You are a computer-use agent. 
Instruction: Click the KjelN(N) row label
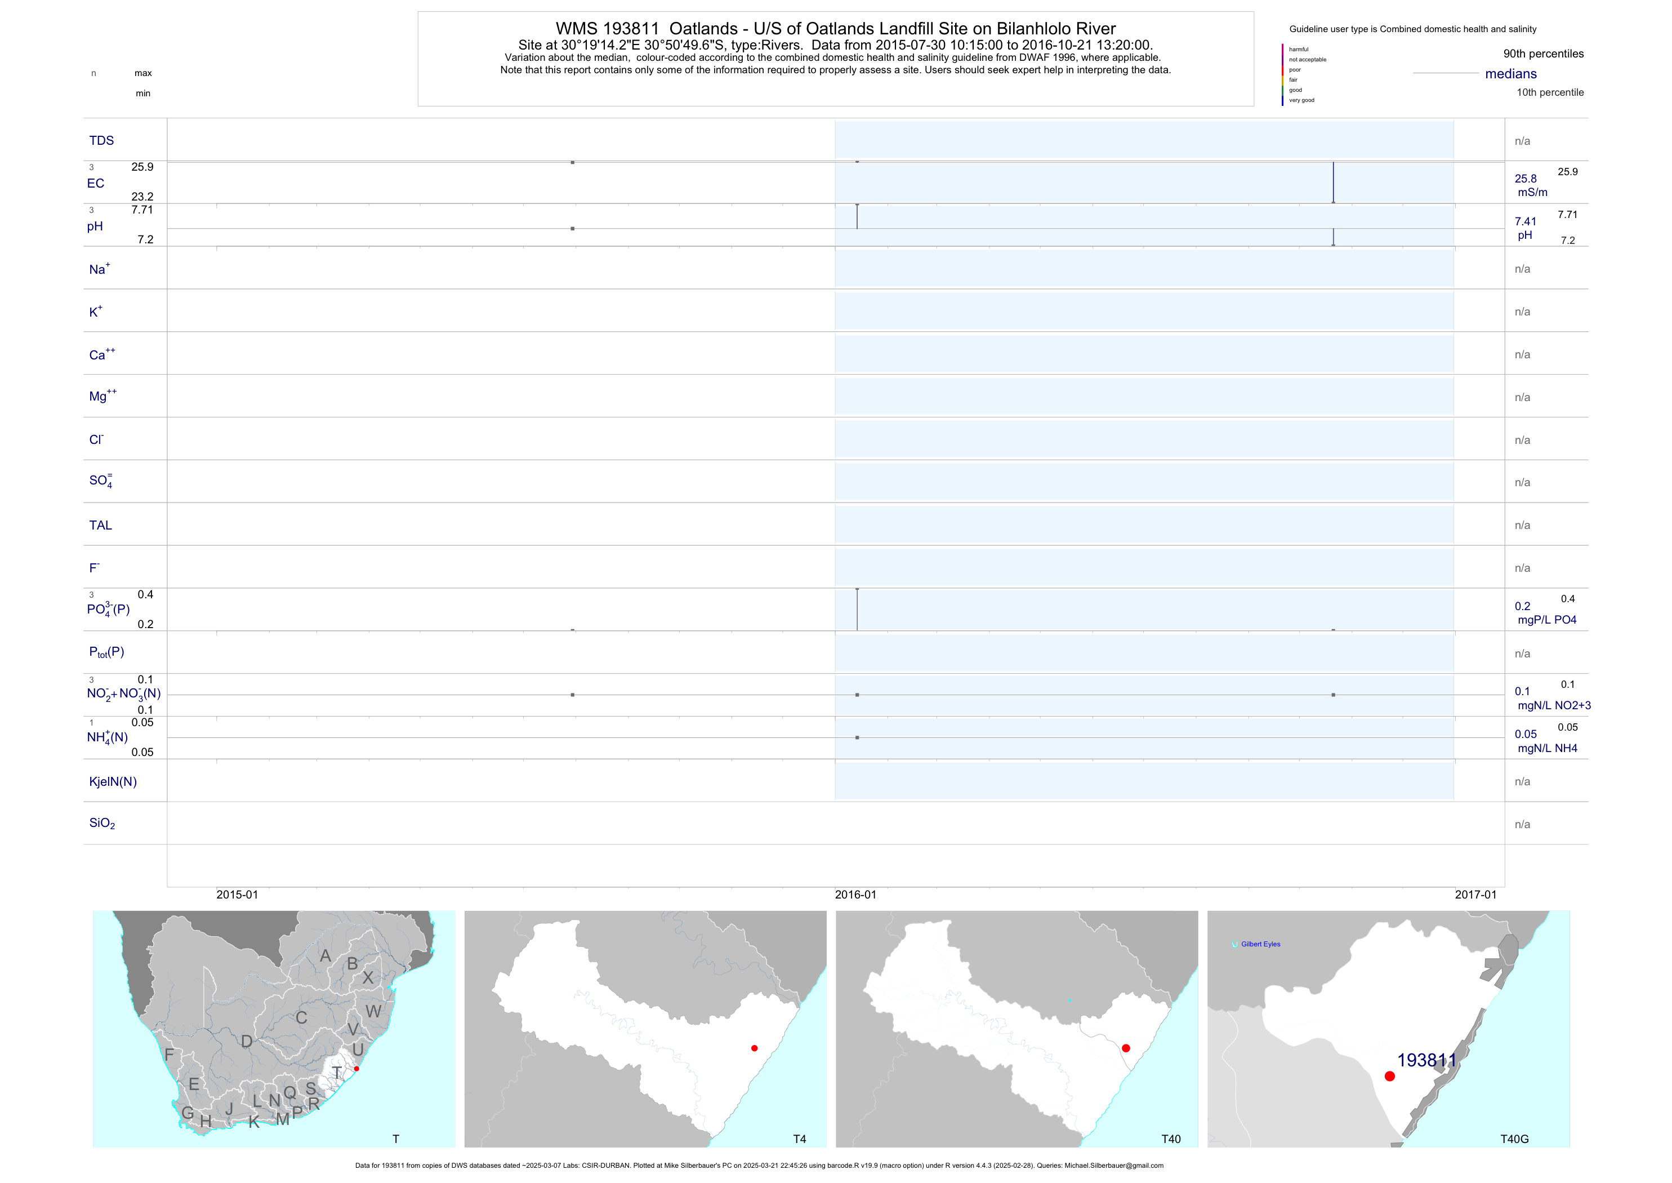tap(113, 782)
